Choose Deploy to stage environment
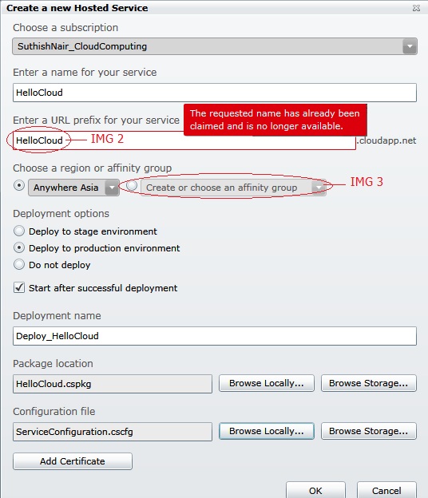The image size is (428, 498). [x=19, y=231]
